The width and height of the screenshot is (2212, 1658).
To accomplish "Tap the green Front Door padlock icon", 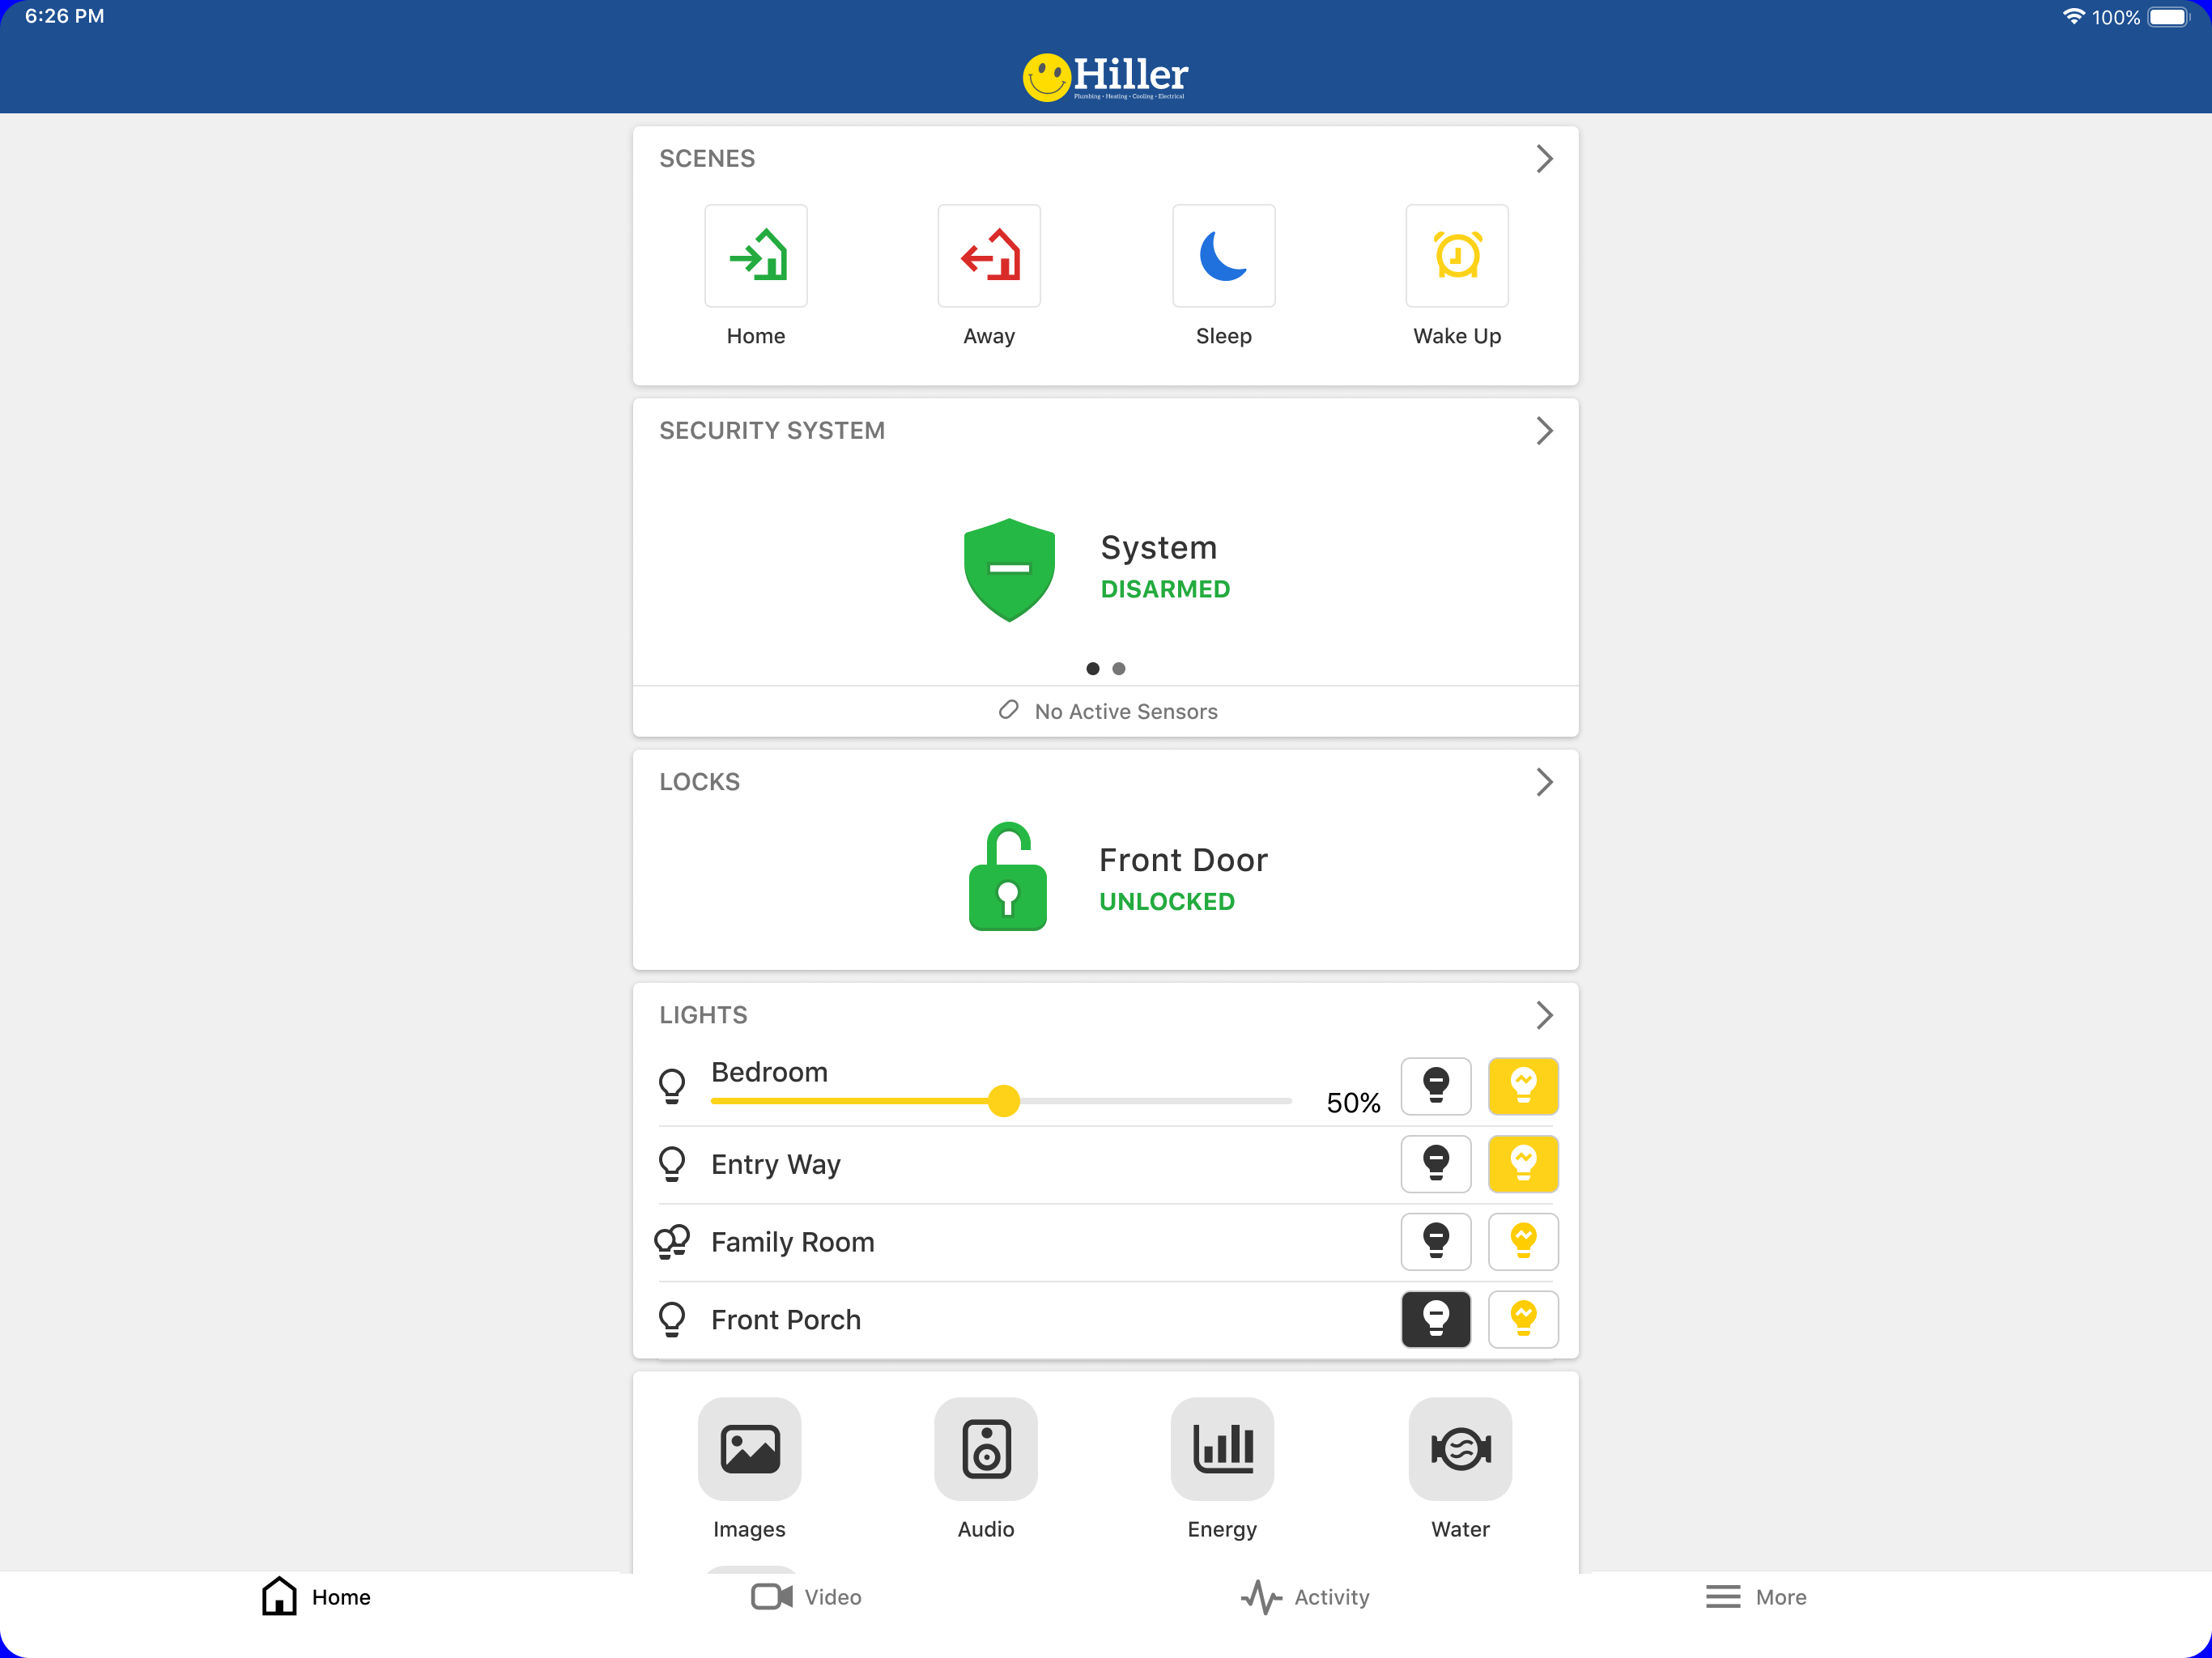I will pyautogui.click(x=1007, y=877).
